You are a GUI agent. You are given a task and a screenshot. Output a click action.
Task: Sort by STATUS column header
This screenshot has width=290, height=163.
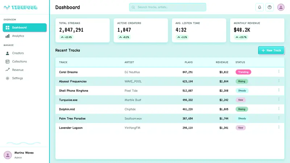240,62
